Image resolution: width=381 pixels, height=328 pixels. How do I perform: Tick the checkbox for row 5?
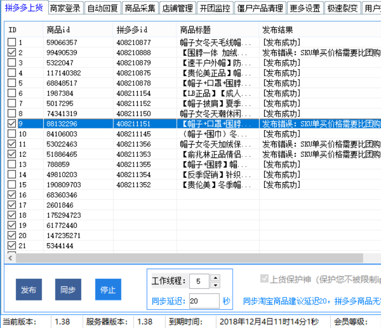[x=12, y=83]
